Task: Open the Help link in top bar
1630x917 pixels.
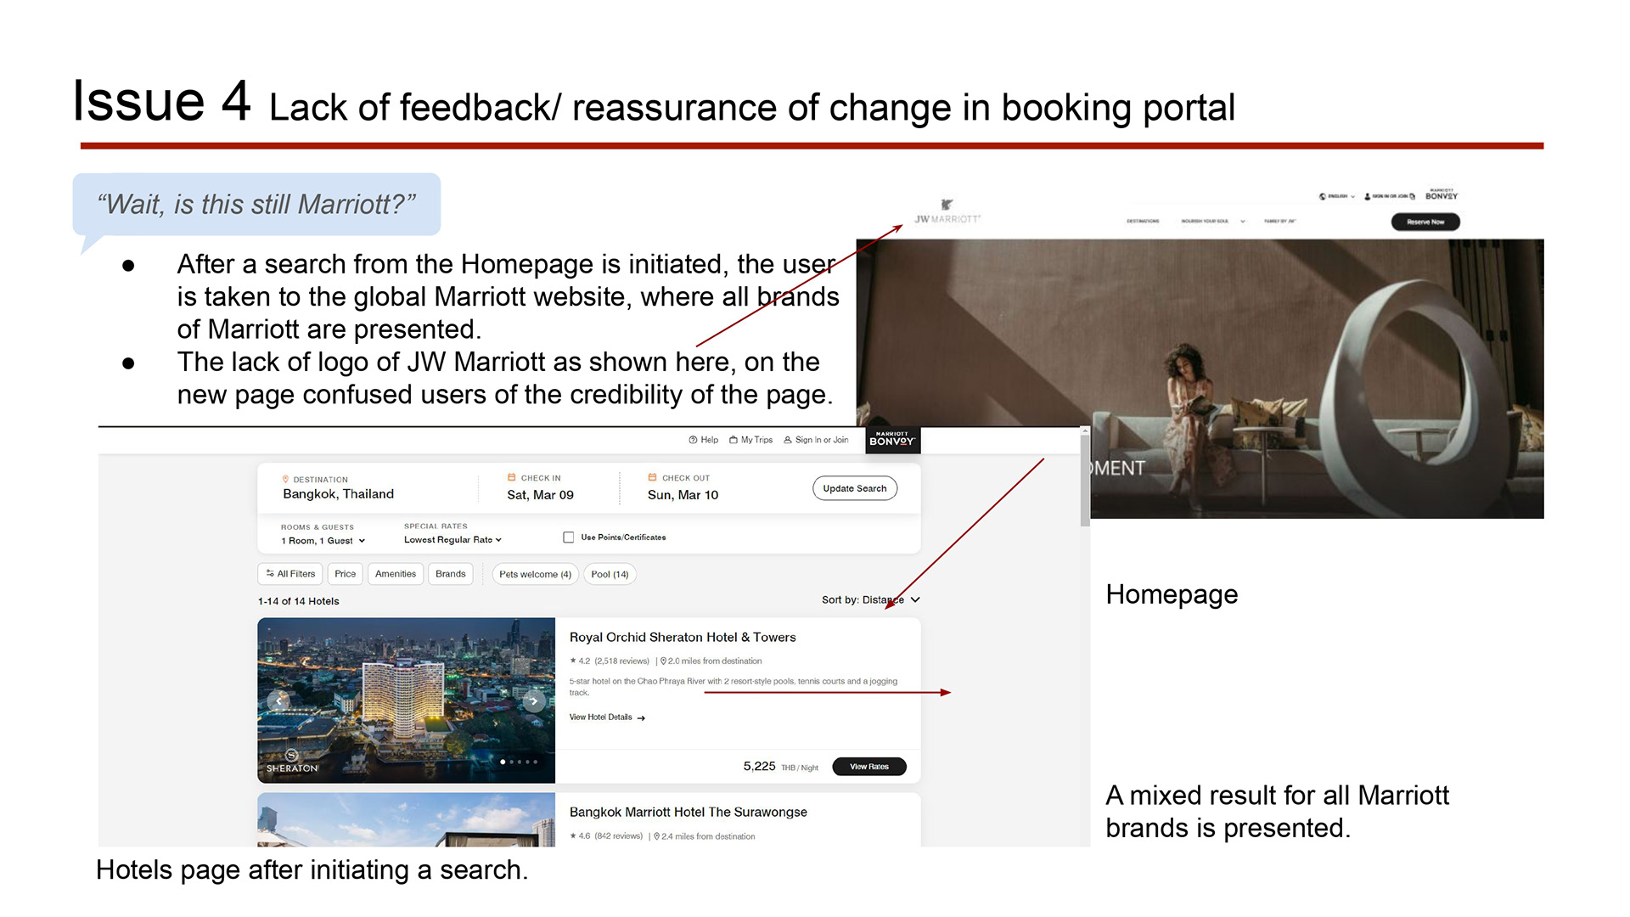Action: pyautogui.click(x=710, y=440)
